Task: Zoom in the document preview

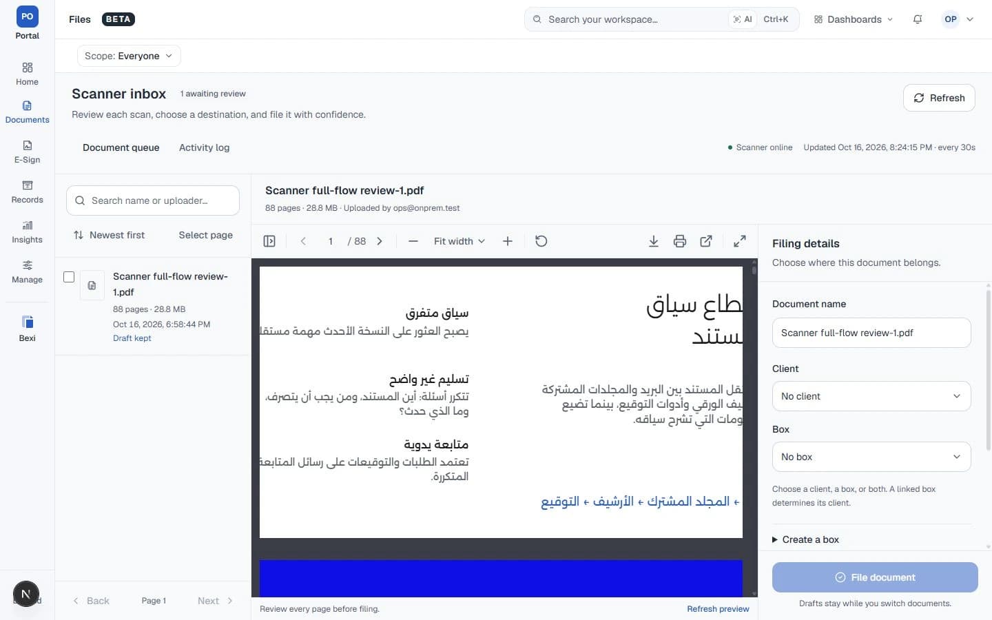Action: [508, 241]
